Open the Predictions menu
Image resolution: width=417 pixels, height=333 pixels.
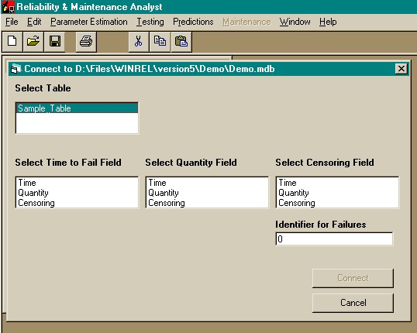pyautogui.click(x=193, y=22)
